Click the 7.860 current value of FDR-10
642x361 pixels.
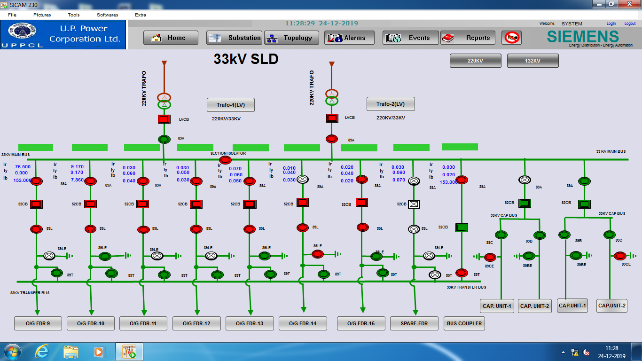77,180
